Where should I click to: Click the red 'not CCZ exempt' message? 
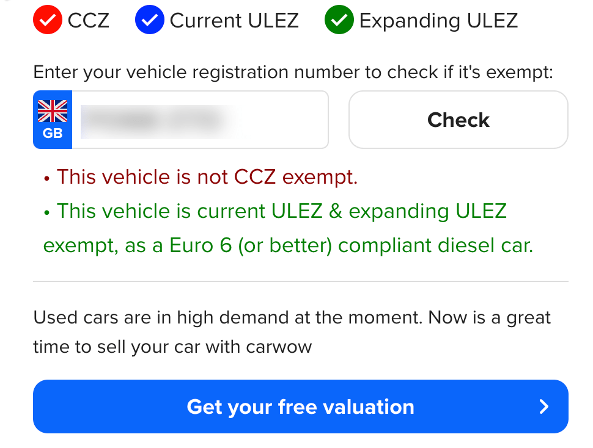point(207,177)
